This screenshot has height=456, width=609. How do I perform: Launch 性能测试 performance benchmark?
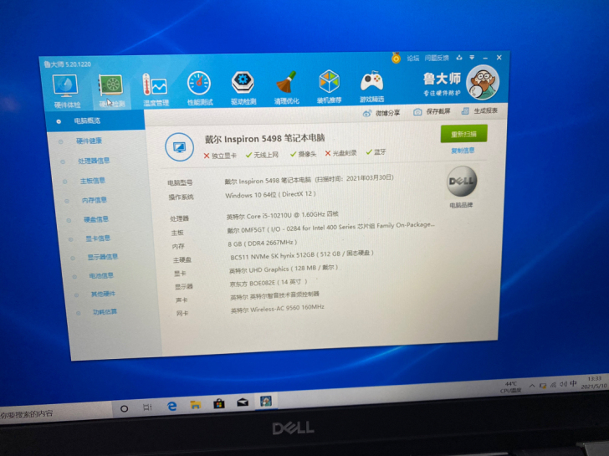coord(200,89)
